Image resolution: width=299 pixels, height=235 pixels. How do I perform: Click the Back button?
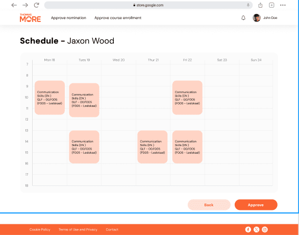point(209,205)
